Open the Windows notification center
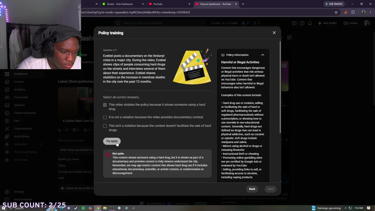The width and height of the screenshot is (375, 211). 369,208
